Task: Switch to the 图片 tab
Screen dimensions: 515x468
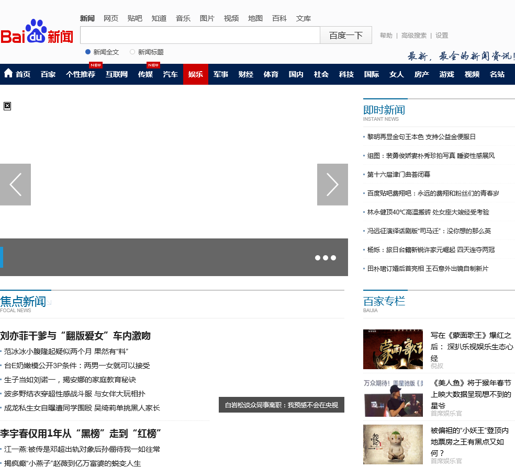Action: (207, 18)
